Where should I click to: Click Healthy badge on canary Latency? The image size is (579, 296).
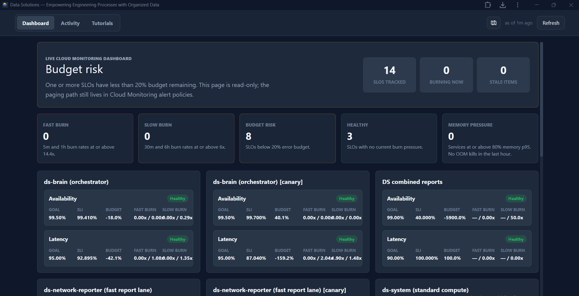pyautogui.click(x=347, y=239)
